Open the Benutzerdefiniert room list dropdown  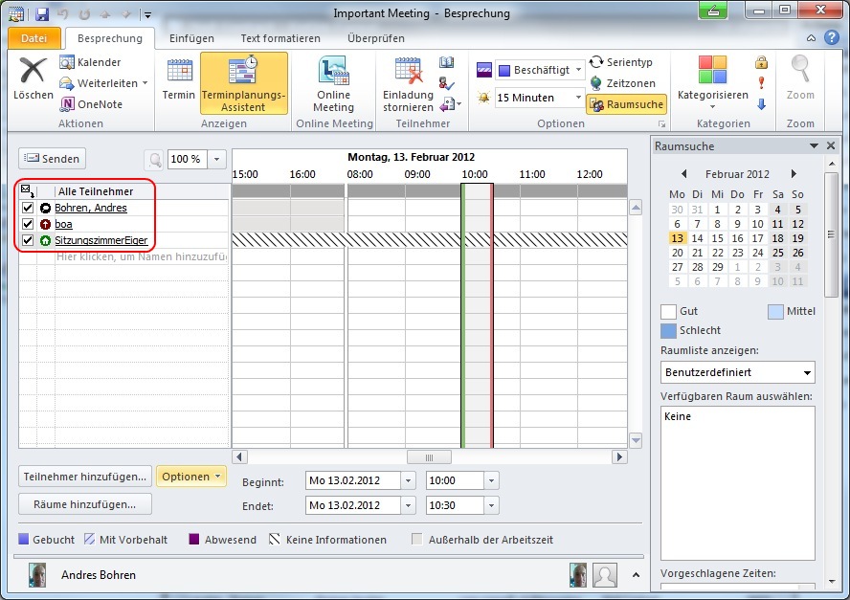[x=807, y=373]
